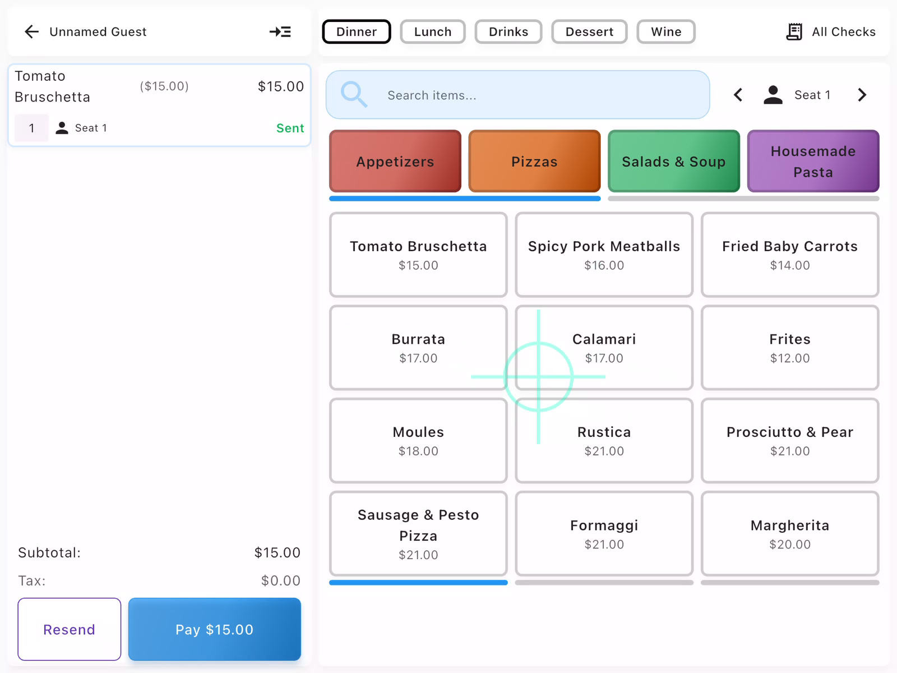
Task: Click the magnifying glass search icon
Action: pyautogui.click(x=354, y=95)
